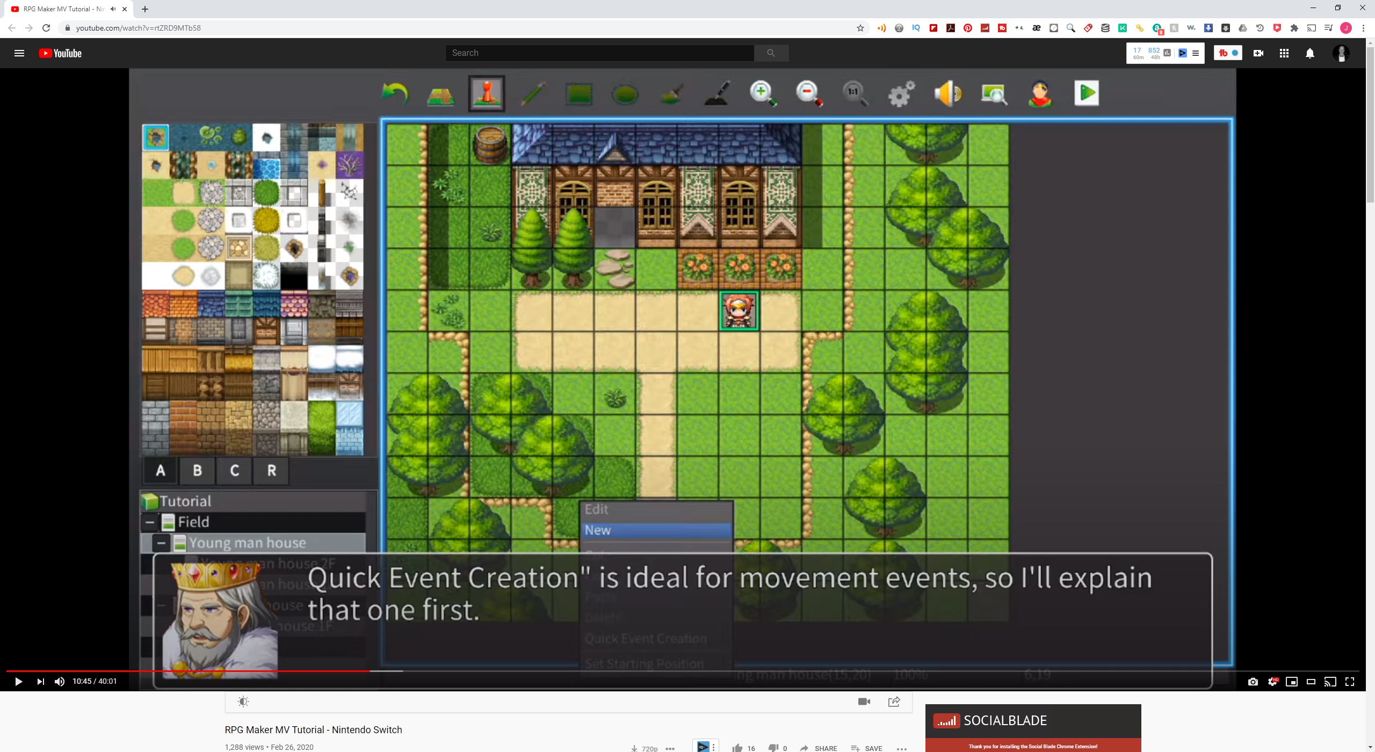Screen dimensions: 1375x752
Task: Collapse the Young man house tree node
Action: click(x=161, y=543)
